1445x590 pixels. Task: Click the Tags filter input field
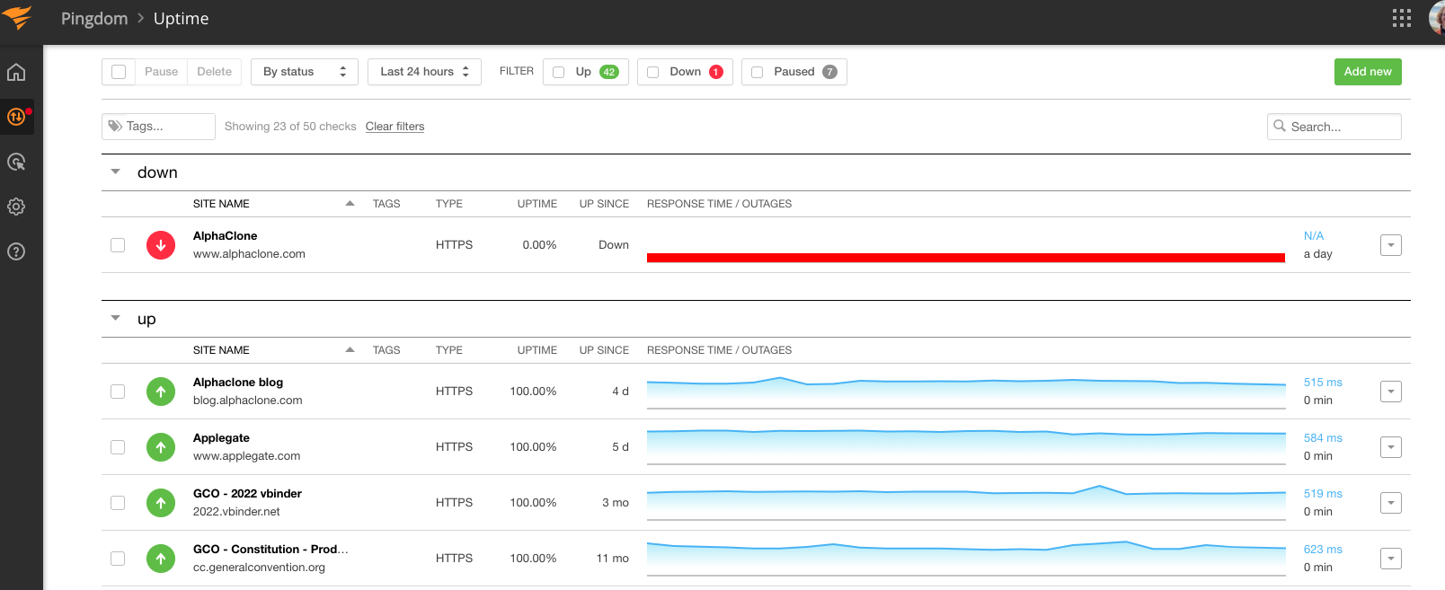coord(158,127)
